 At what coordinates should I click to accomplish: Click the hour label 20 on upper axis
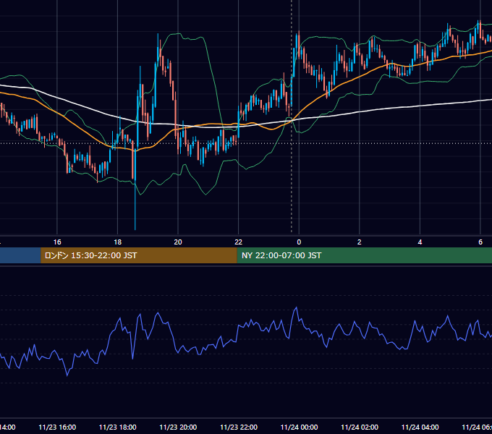[178, 242]
